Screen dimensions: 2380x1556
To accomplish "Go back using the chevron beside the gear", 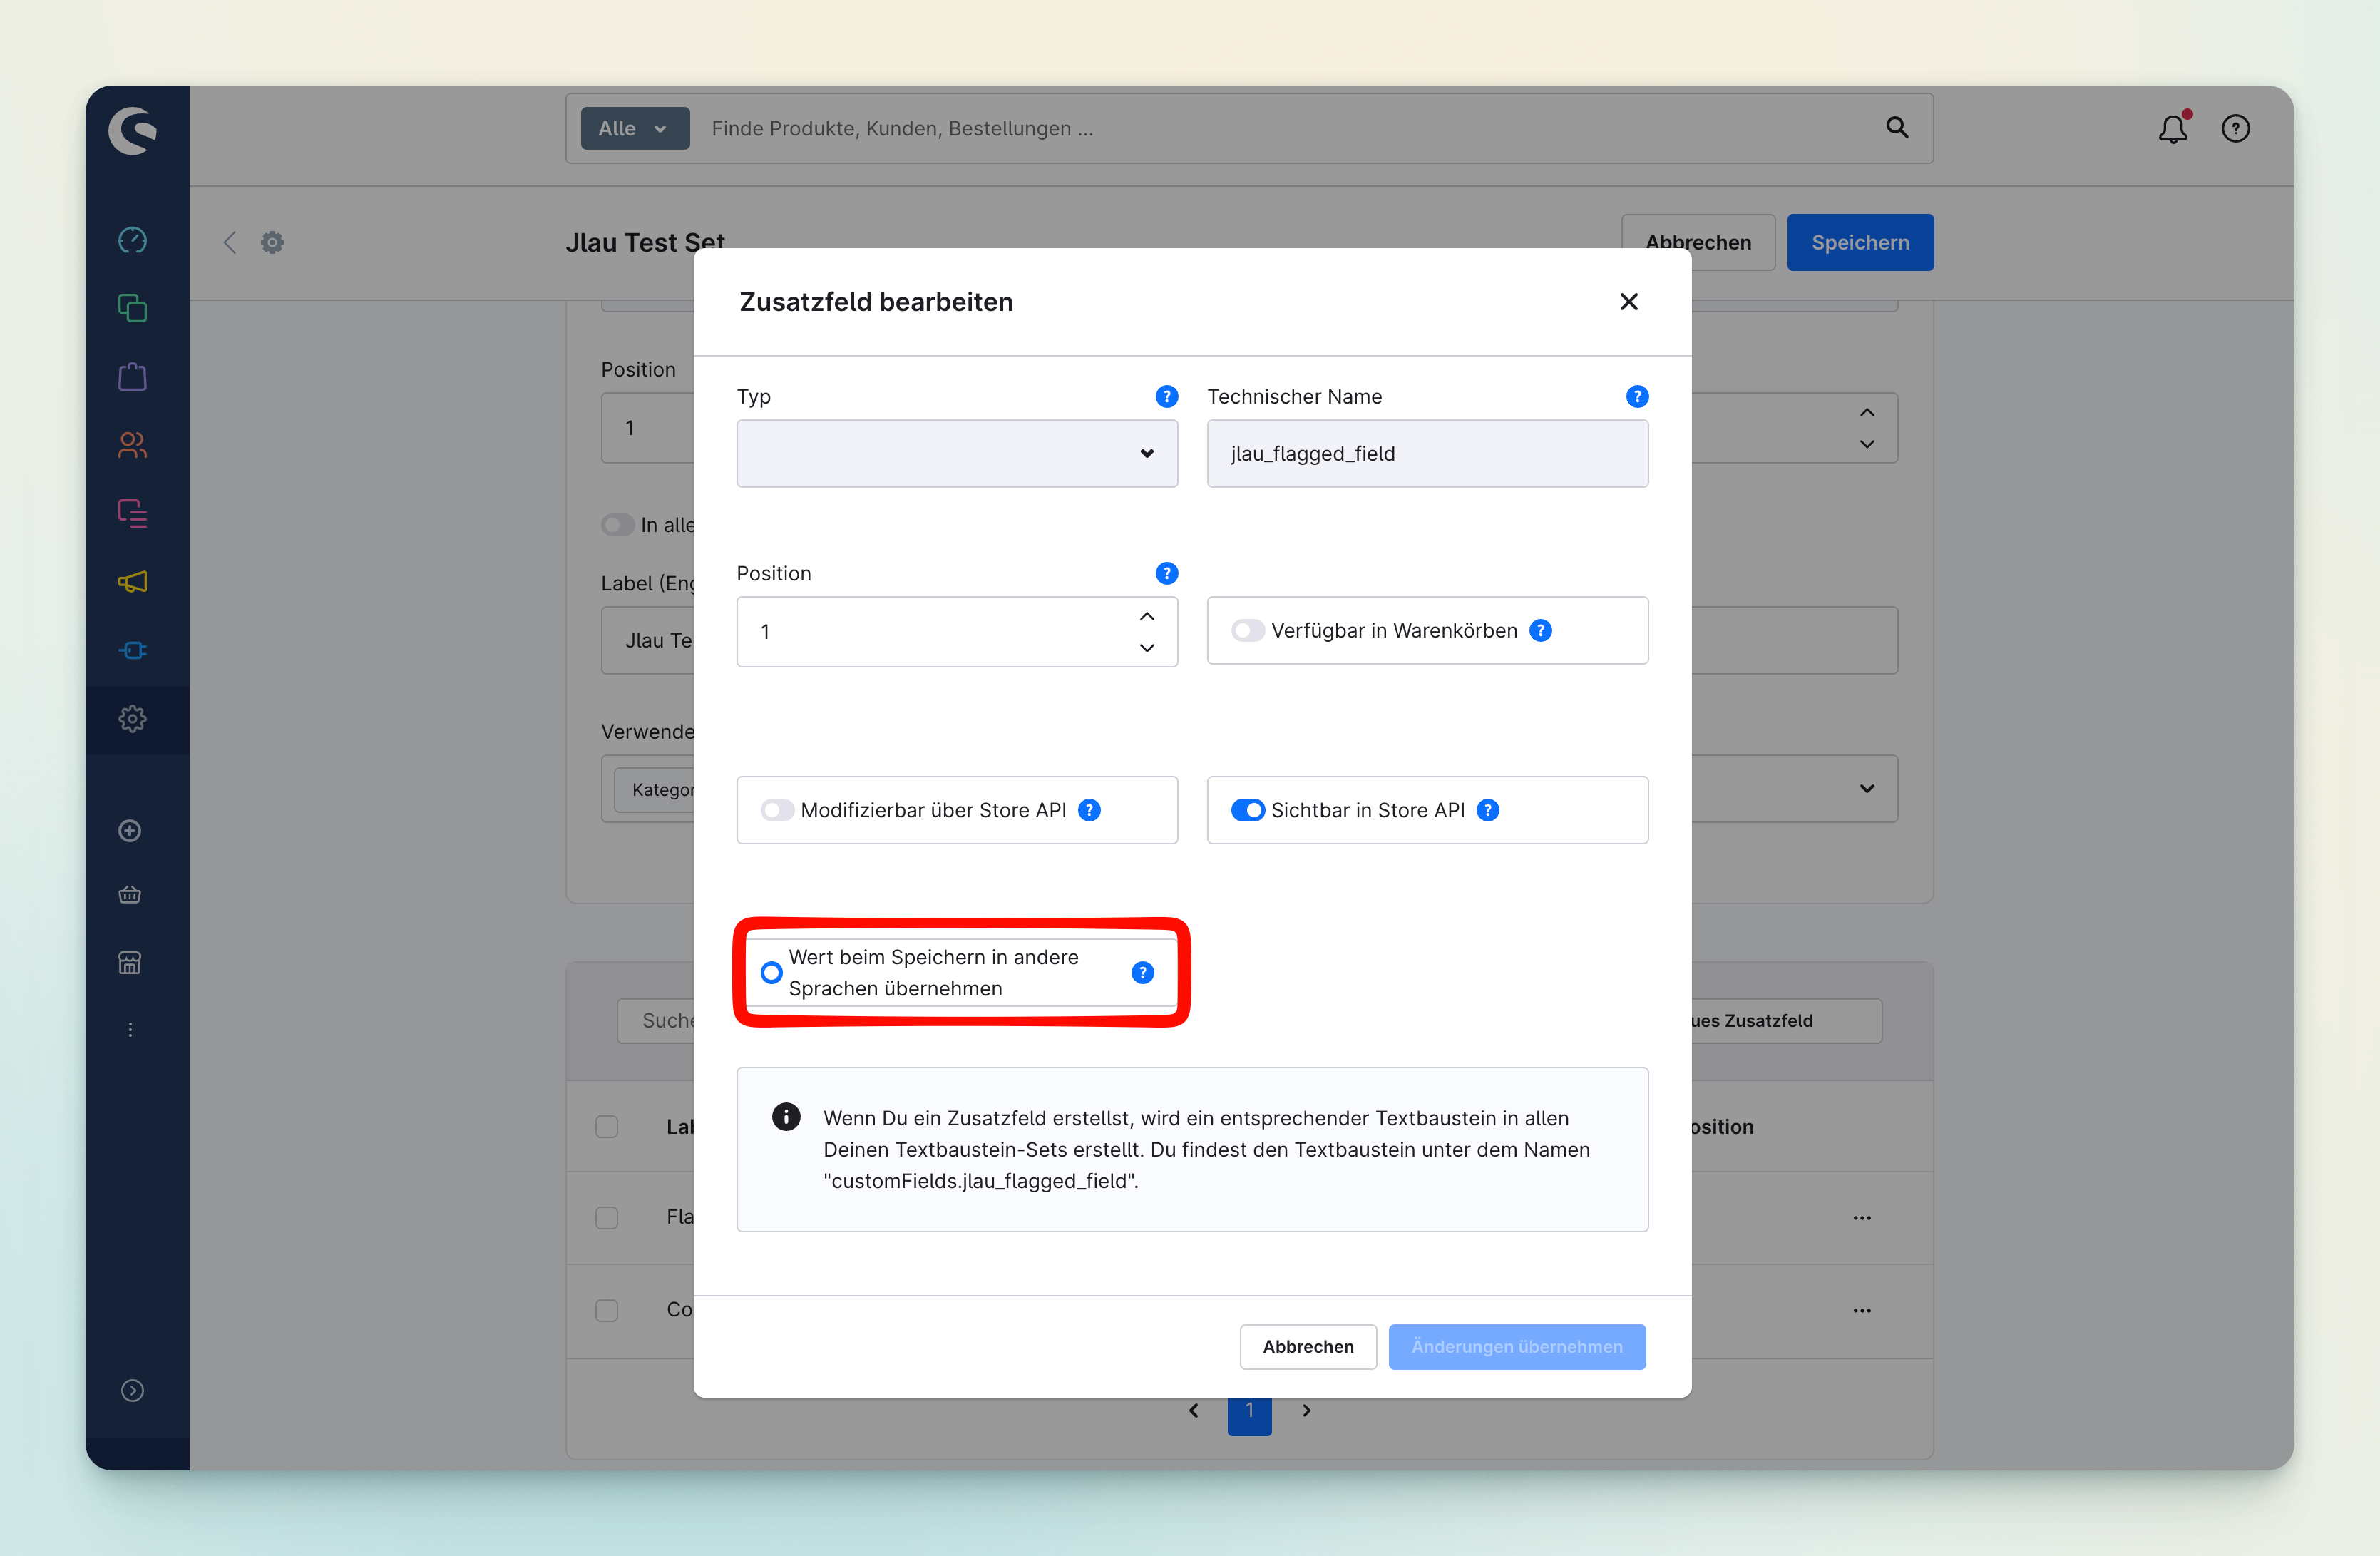I will [x=230, y=243].
